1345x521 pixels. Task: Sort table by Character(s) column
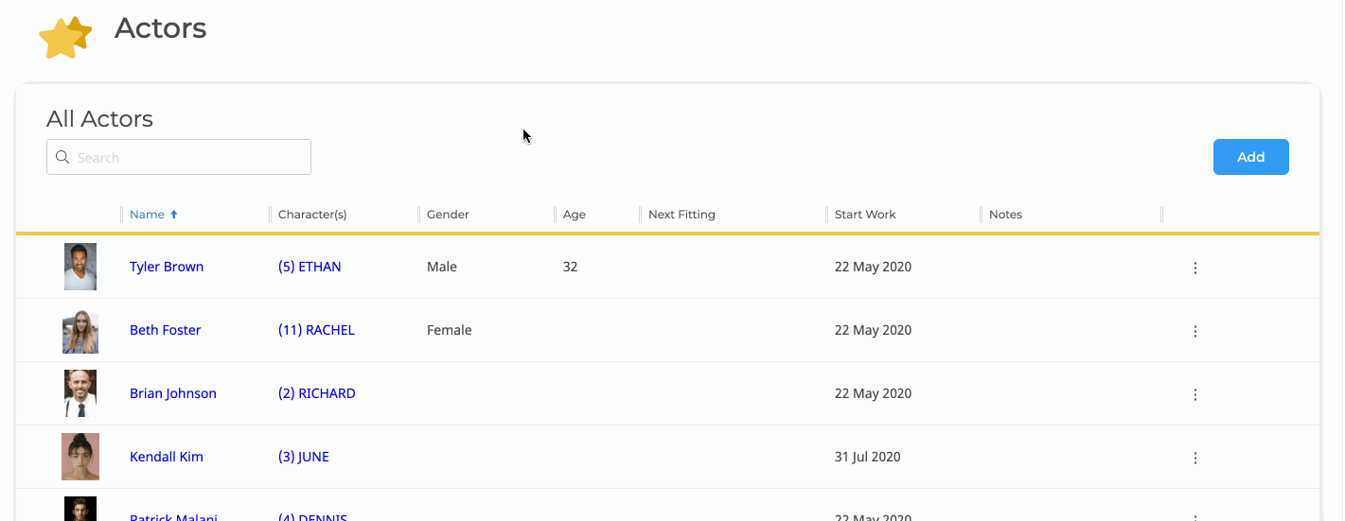coord(312,215)
